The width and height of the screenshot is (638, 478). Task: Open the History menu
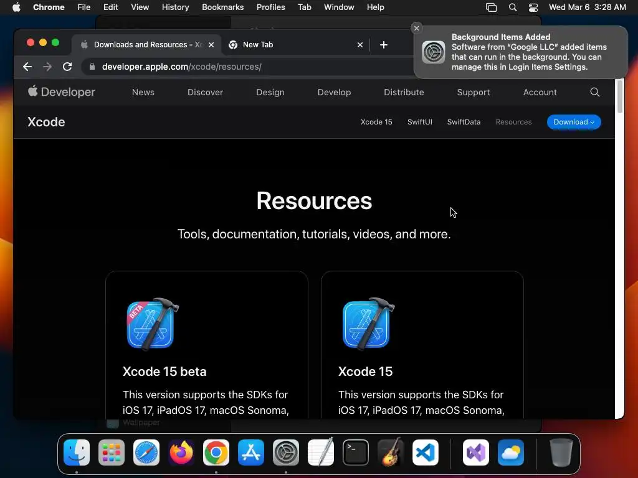(x=175, y=7)
